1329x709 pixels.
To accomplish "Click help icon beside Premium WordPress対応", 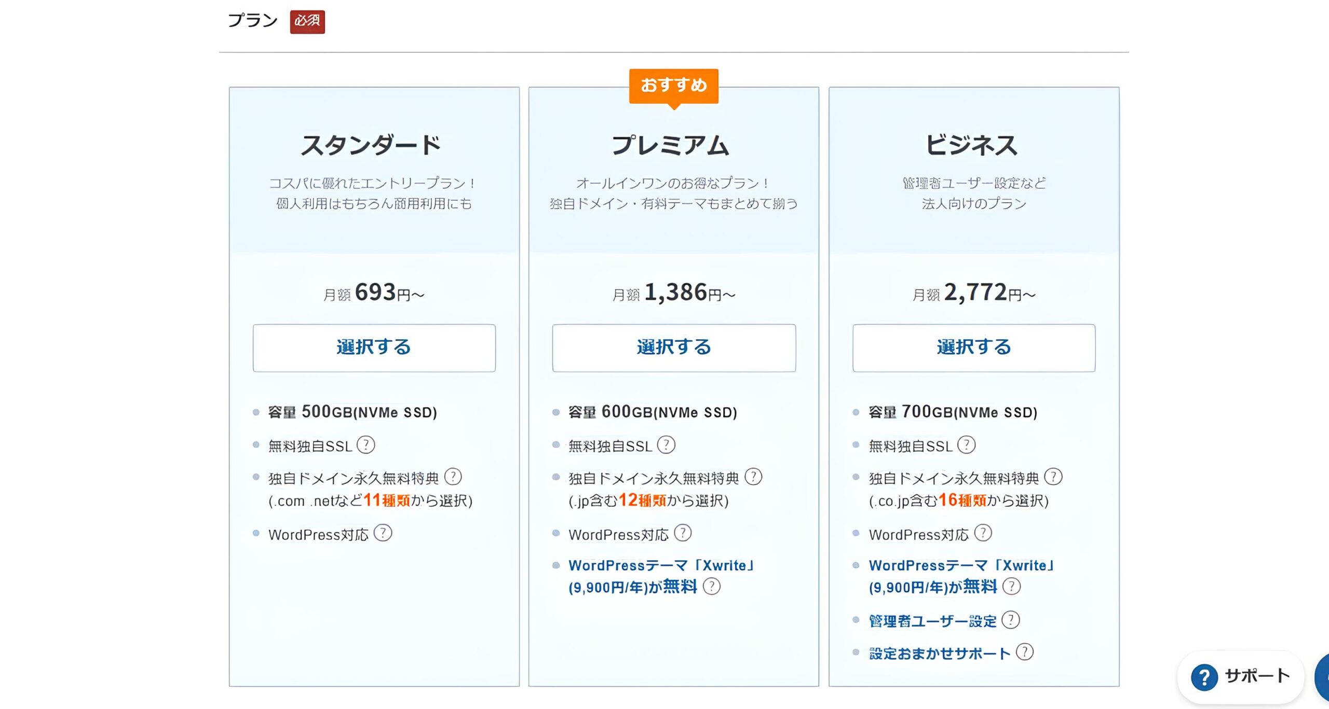I will [x=683, y=533].
